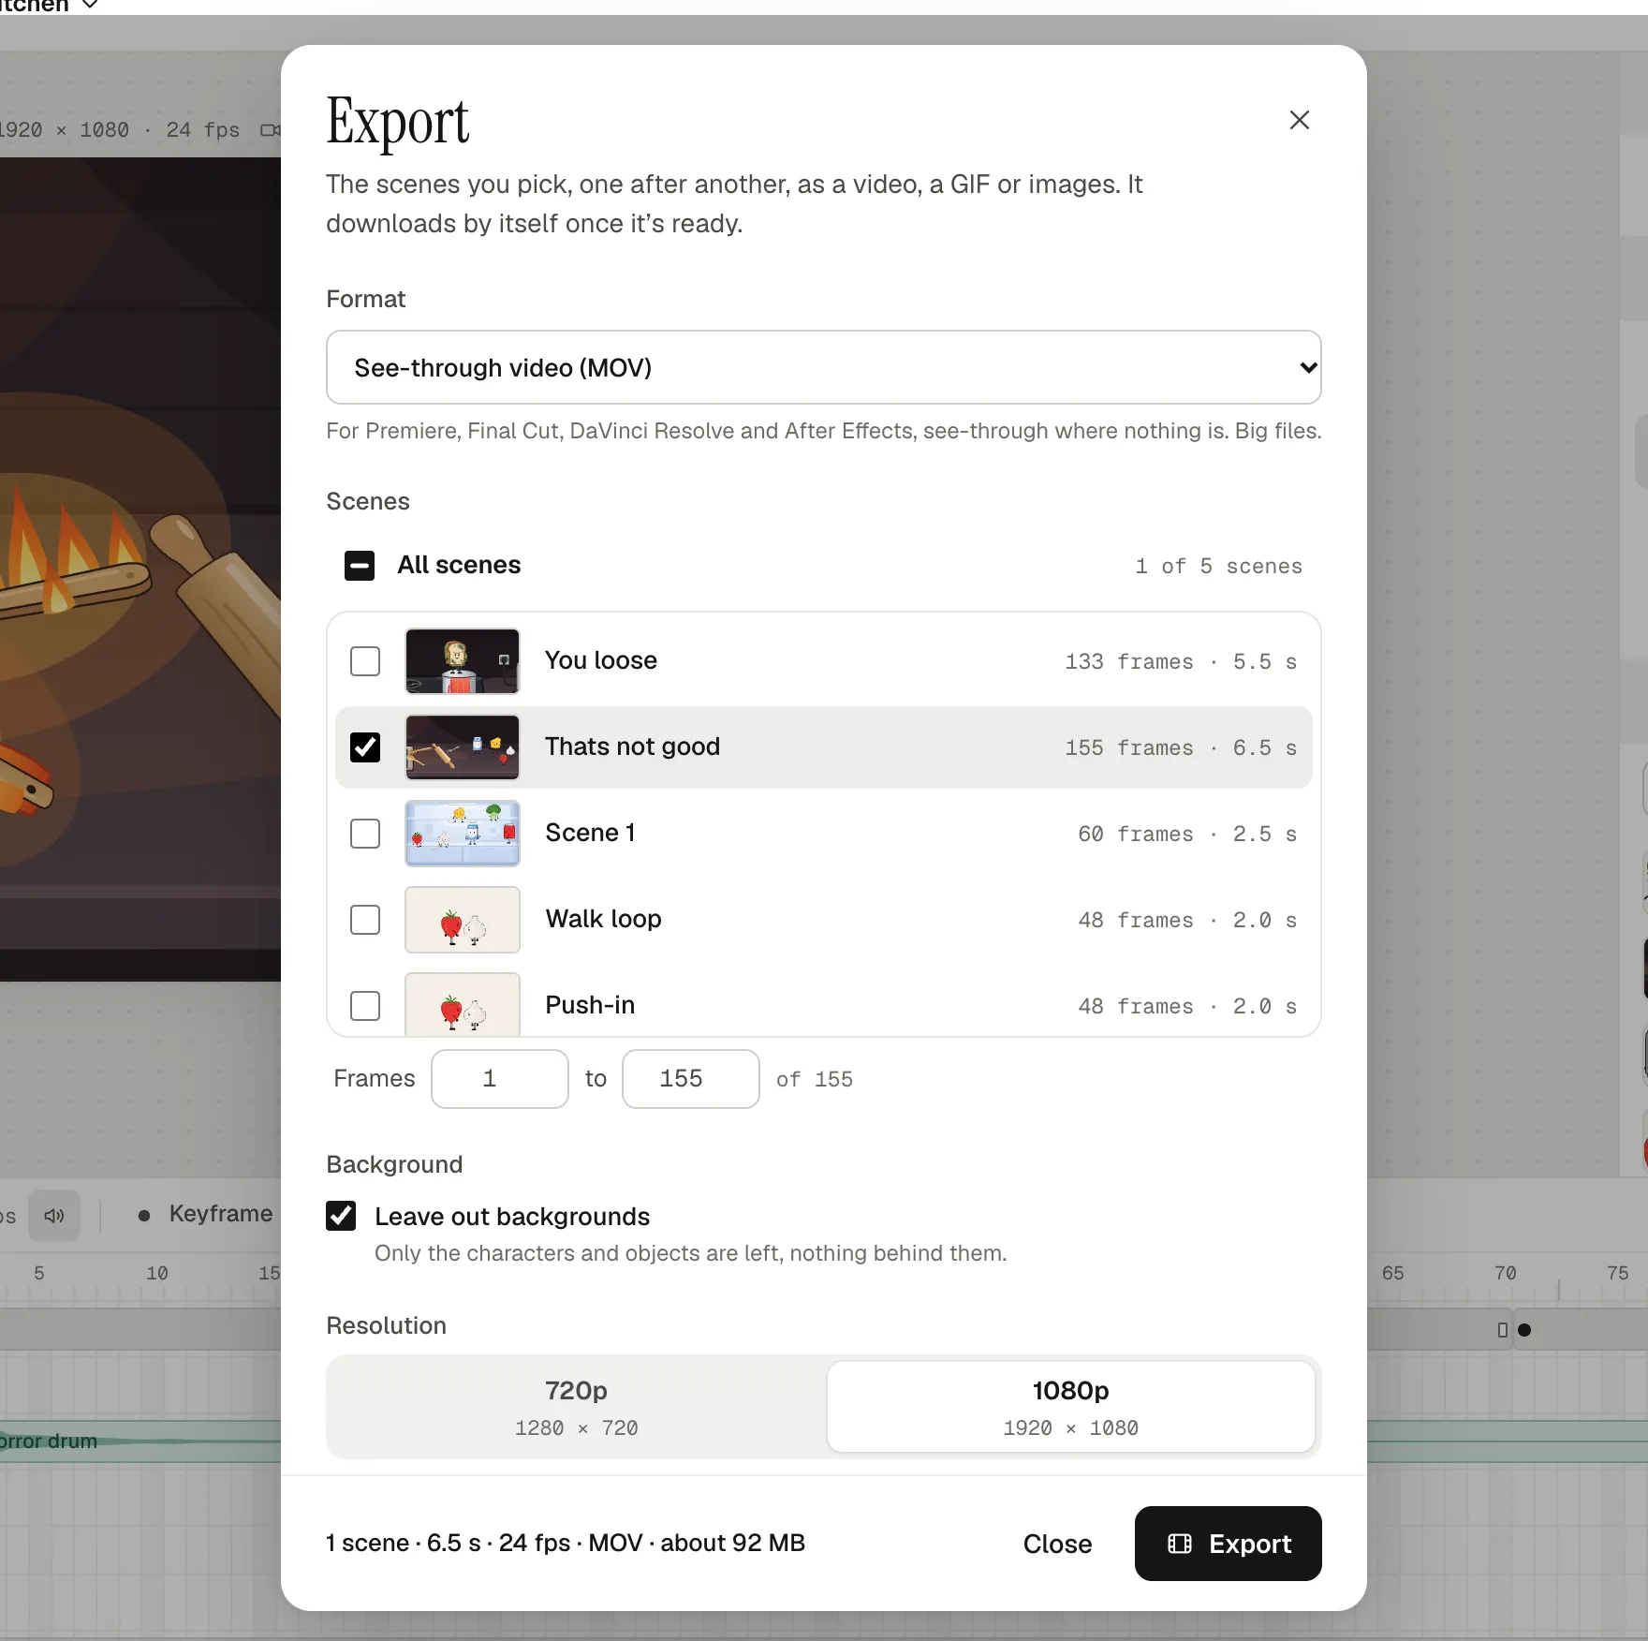The width and height of the screenshot is (1648, 1641).
Task: Uncheck the Thats not good scene checkbox
Action: point(365,747)
